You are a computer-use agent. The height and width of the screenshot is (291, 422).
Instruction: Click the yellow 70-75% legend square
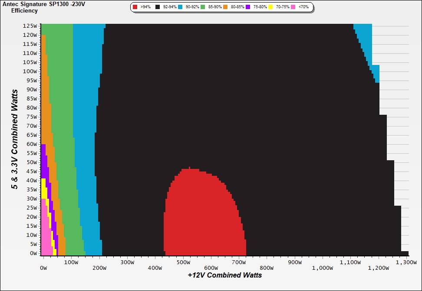(x=270, y=7)
